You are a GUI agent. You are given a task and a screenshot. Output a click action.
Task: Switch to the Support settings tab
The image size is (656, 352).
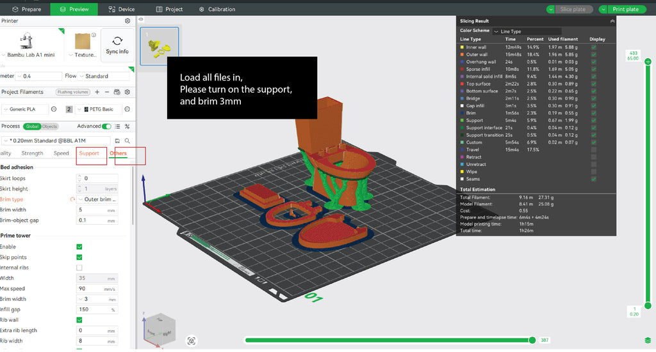click(x=89, y=153)
